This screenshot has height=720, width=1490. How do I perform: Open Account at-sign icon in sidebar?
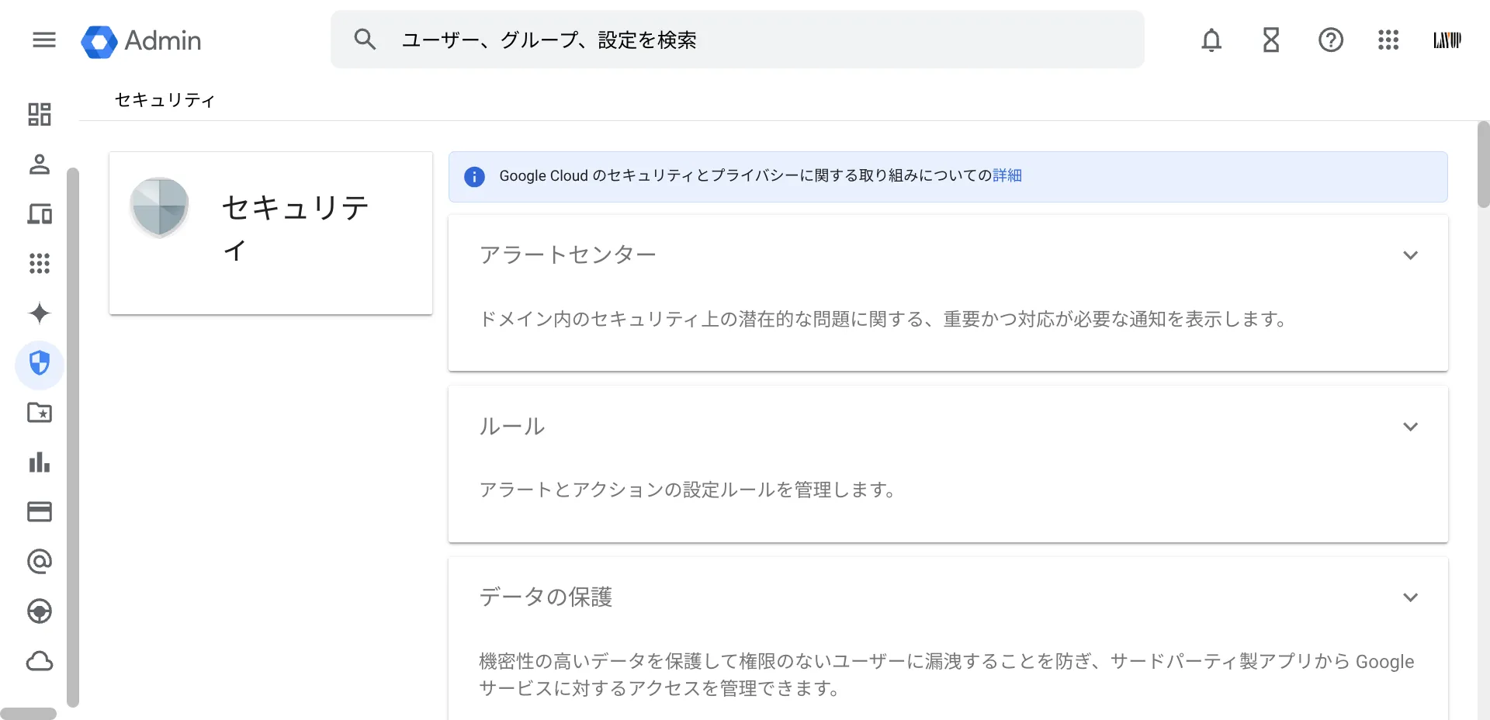[x=40, y=562]
